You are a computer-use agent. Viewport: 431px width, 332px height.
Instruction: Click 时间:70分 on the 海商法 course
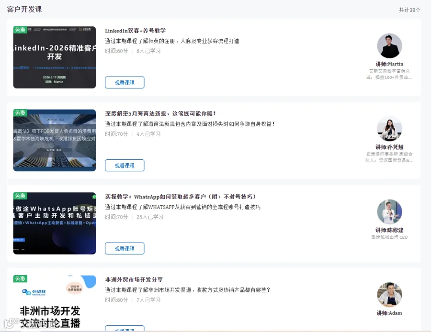[x=116, y=134]
